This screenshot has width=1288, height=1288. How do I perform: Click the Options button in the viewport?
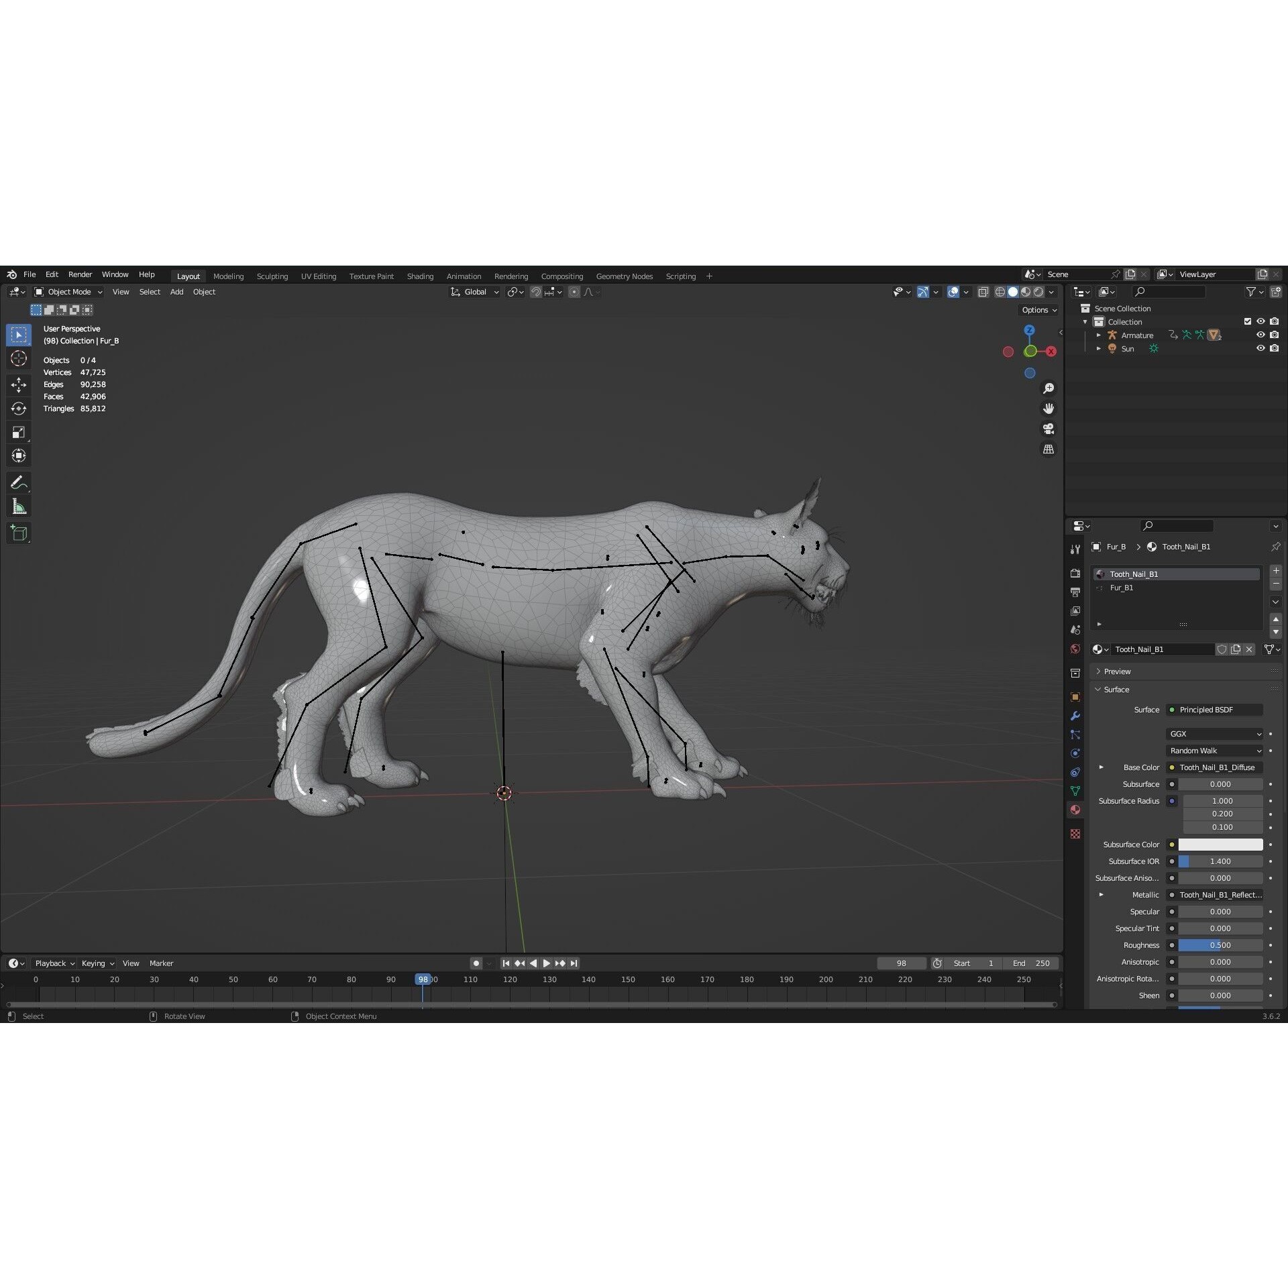coord(1036,309)
